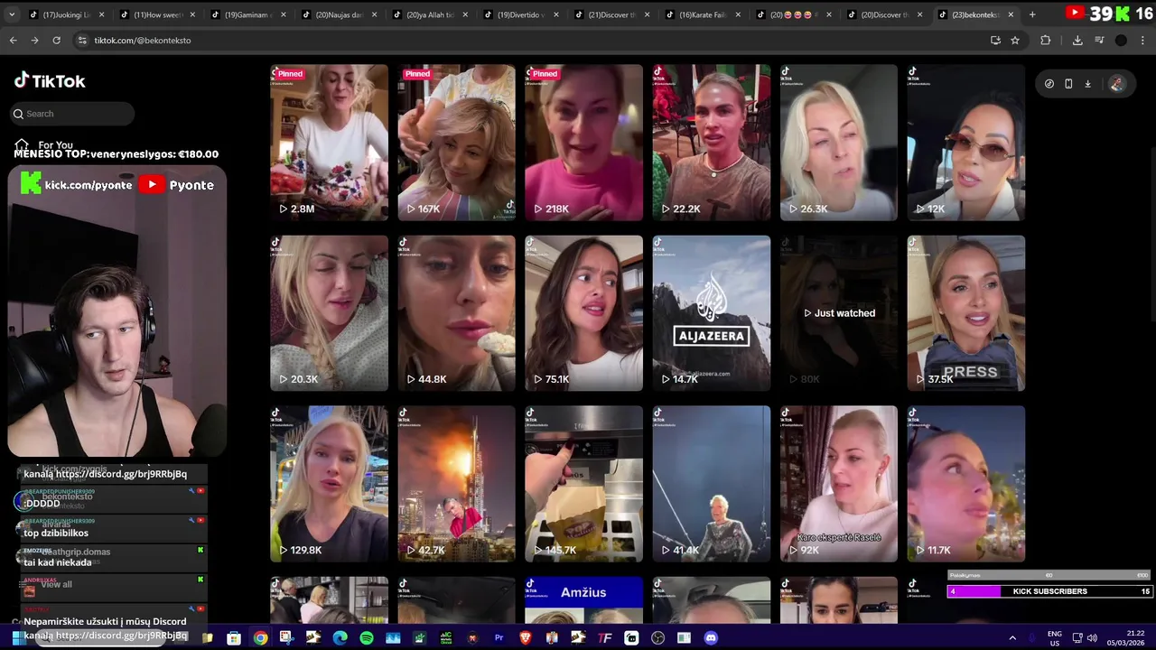Screen dimensions: 1156x650
Task: Open the Chrome profile avatar
Action: coord(1121,41)
